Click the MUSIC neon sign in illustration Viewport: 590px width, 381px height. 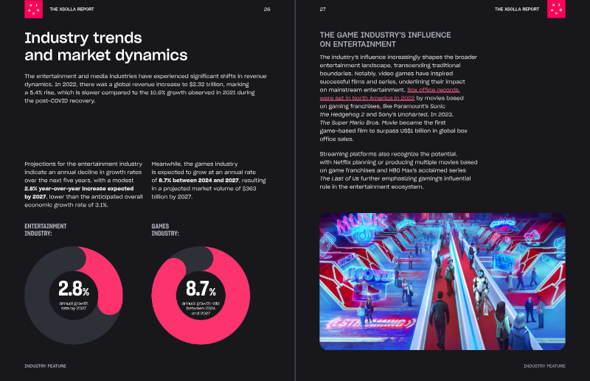(362, 223)
